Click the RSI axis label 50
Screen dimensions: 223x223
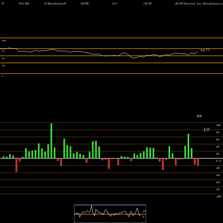pos(3,58)
